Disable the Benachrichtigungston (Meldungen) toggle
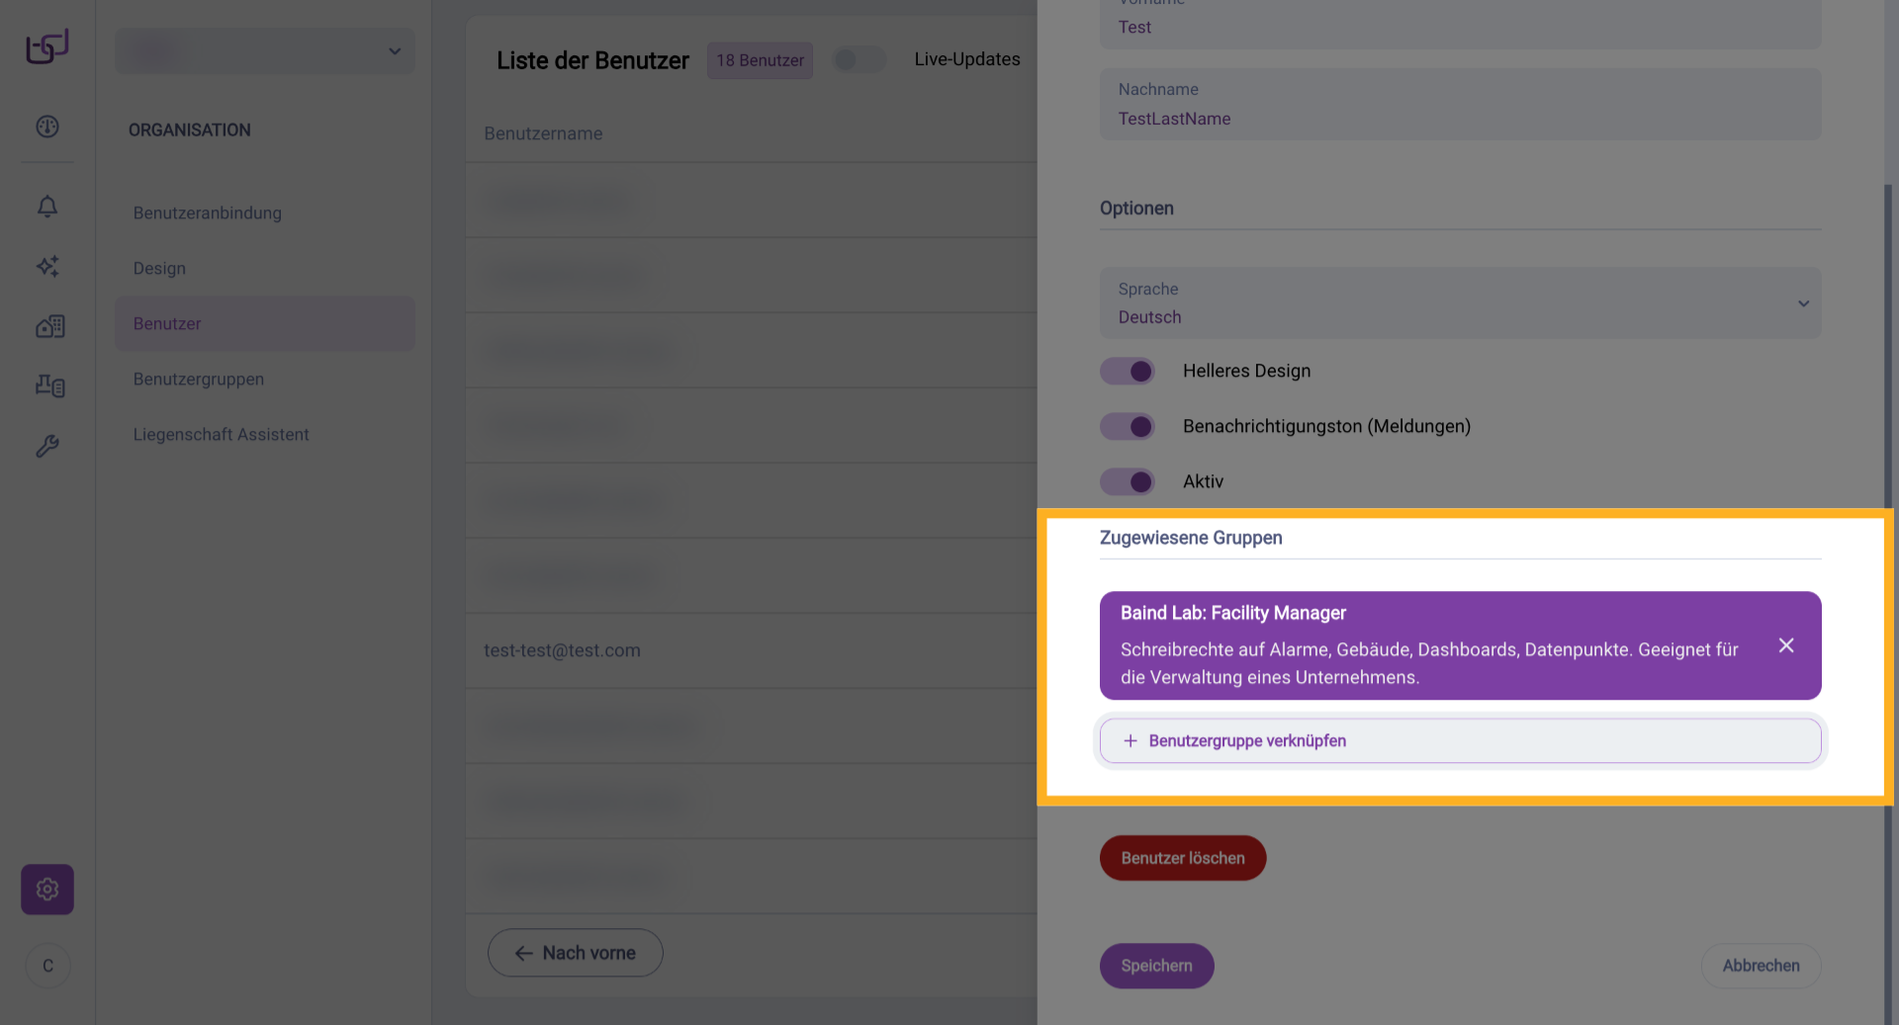The height and width of the screenshot is (1025, 1899). [1128, 427]
